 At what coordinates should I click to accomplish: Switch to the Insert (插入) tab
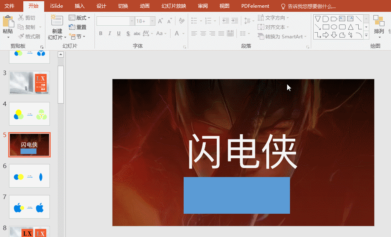79,6
